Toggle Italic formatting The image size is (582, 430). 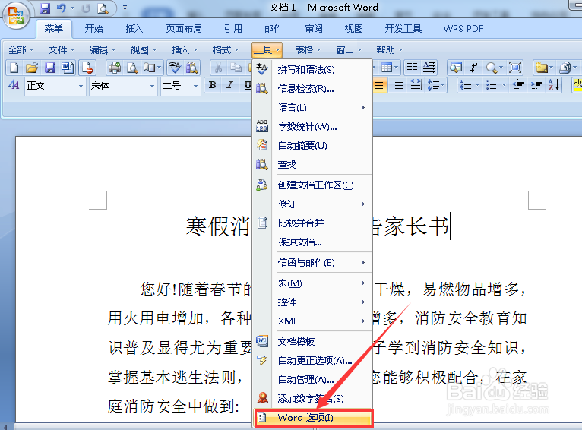click(229, 85)
